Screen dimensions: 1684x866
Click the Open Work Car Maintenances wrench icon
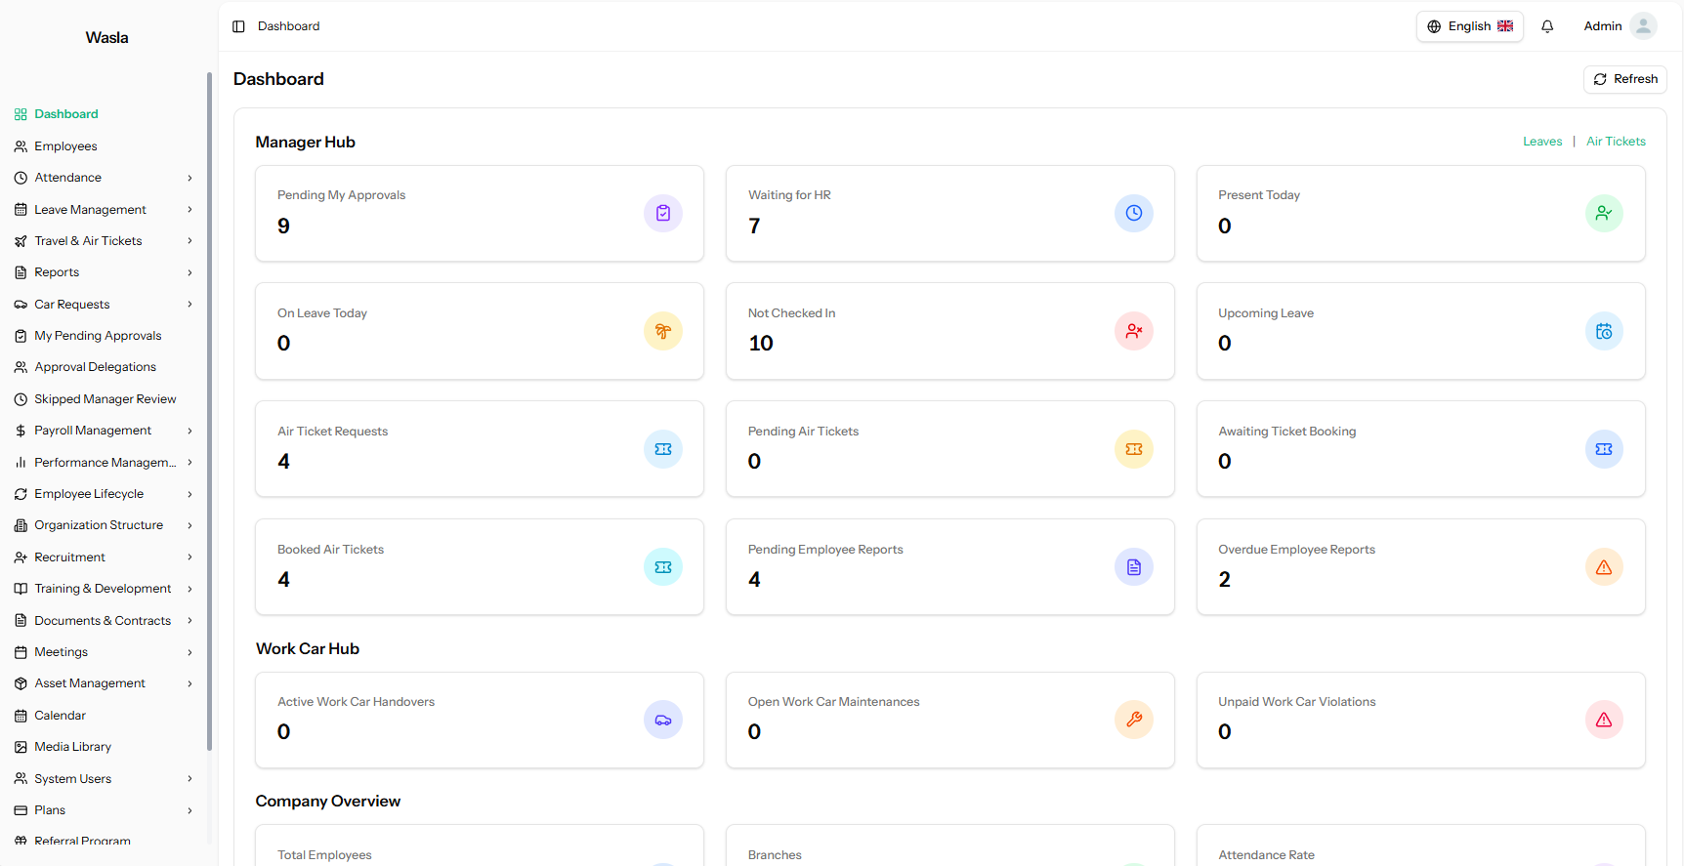tap(1134, 720)
